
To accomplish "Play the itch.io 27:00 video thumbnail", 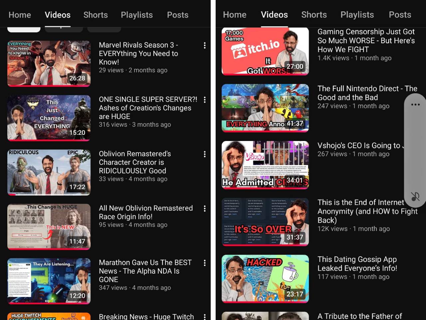I will tap(265, 51).
